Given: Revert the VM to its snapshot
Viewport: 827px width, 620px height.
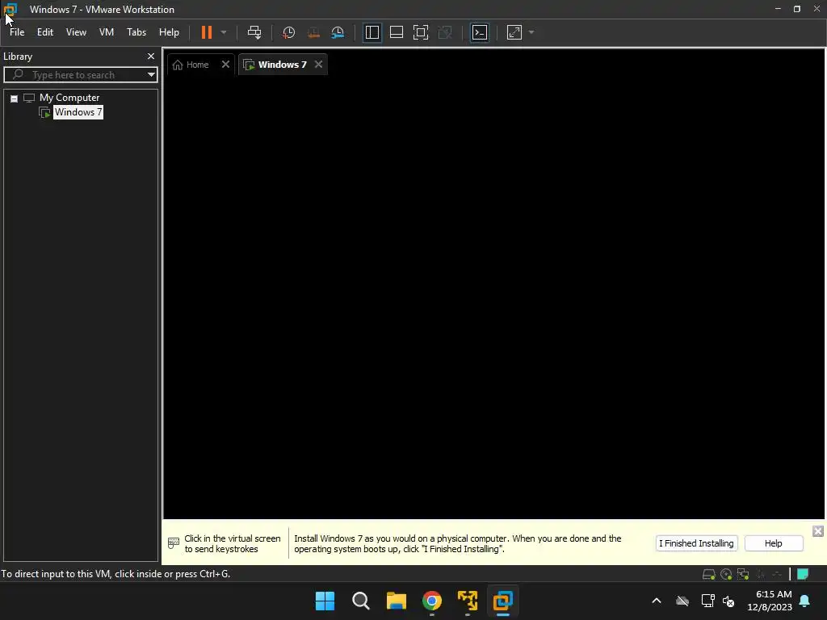Looking at the screenshot, I should (x=313, y=32).
